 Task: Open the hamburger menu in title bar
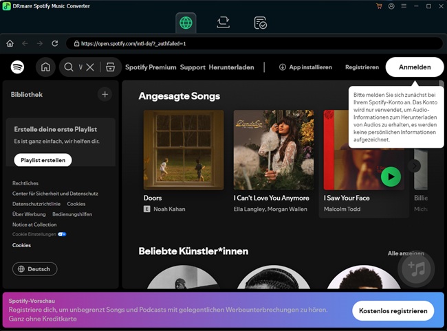[x=404, y=6]
